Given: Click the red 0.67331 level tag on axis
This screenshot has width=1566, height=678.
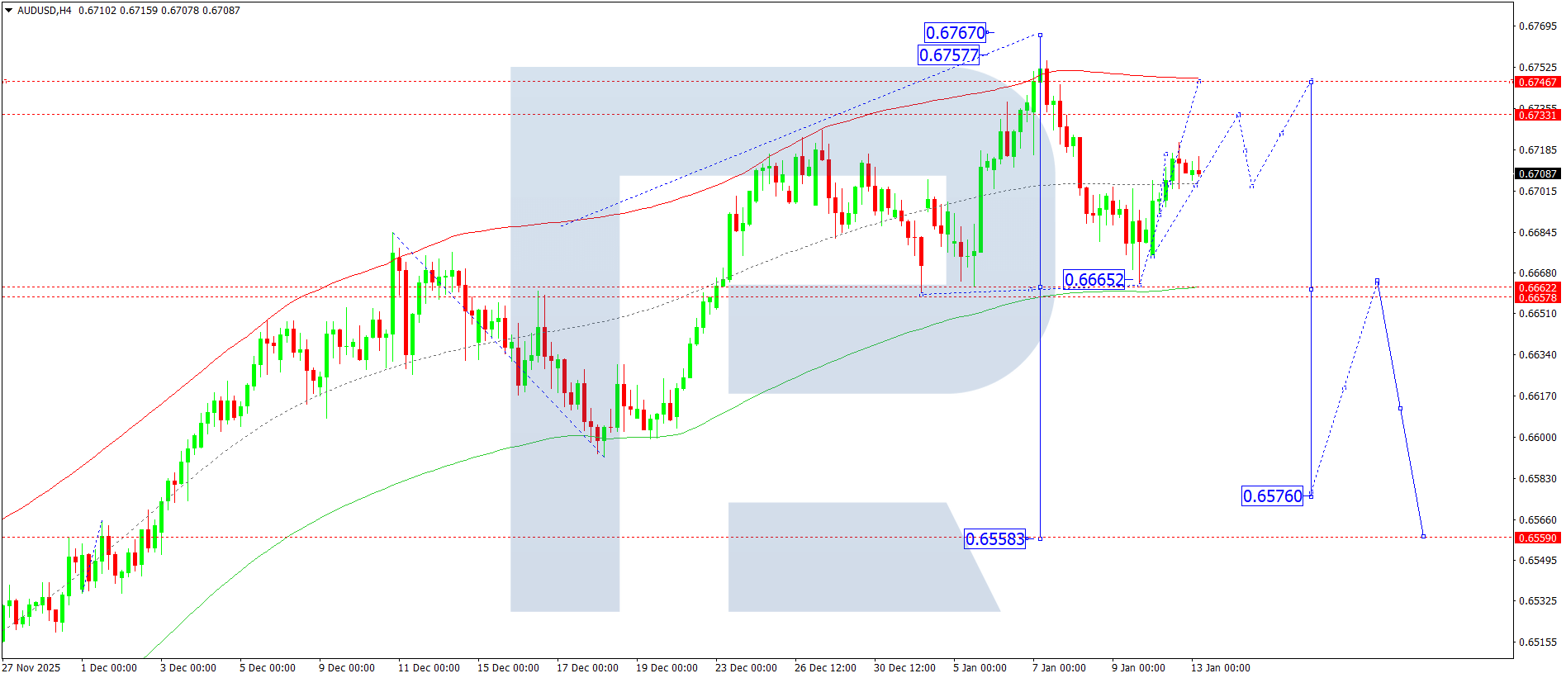Looking at the screenshot, I should coord(1537,115).
